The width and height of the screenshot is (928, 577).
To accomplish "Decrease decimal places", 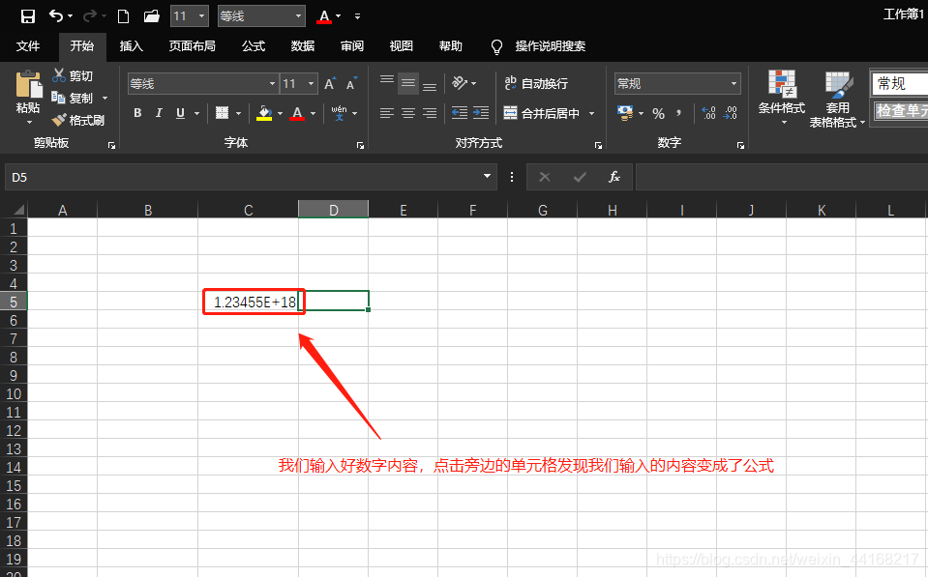I will [x=731, y=113].
